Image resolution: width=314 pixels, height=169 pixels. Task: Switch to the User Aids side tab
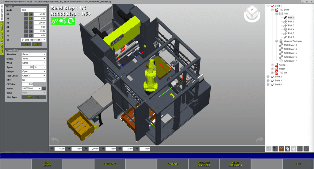click(2, 26)
